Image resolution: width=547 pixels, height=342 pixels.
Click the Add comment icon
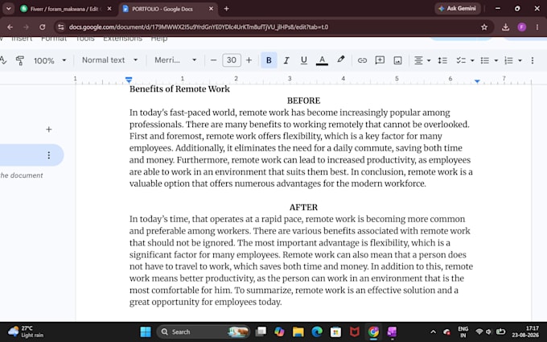380,60
